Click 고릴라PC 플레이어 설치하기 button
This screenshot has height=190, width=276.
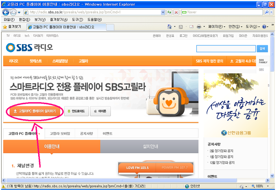(35, 111)
